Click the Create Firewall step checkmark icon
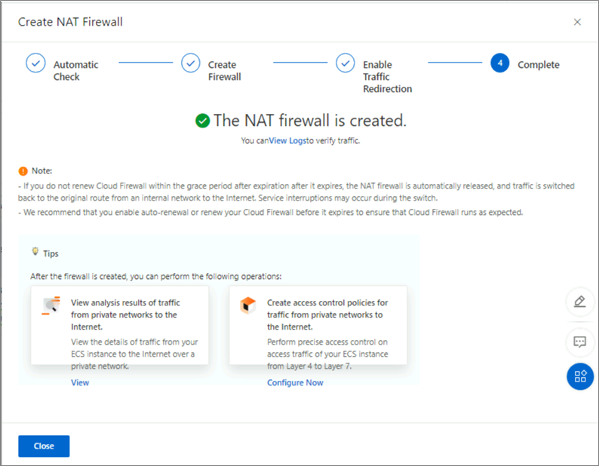Screen dimensions: 599x466 [191, 63]
